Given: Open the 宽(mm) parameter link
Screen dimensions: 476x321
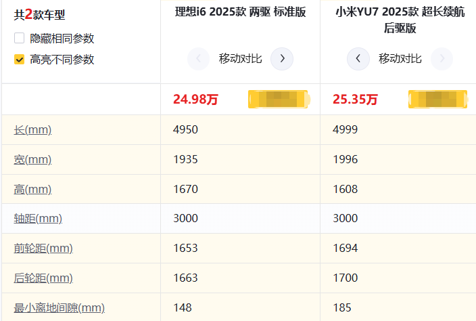Looking at the screenshot, I should [32, 160].
